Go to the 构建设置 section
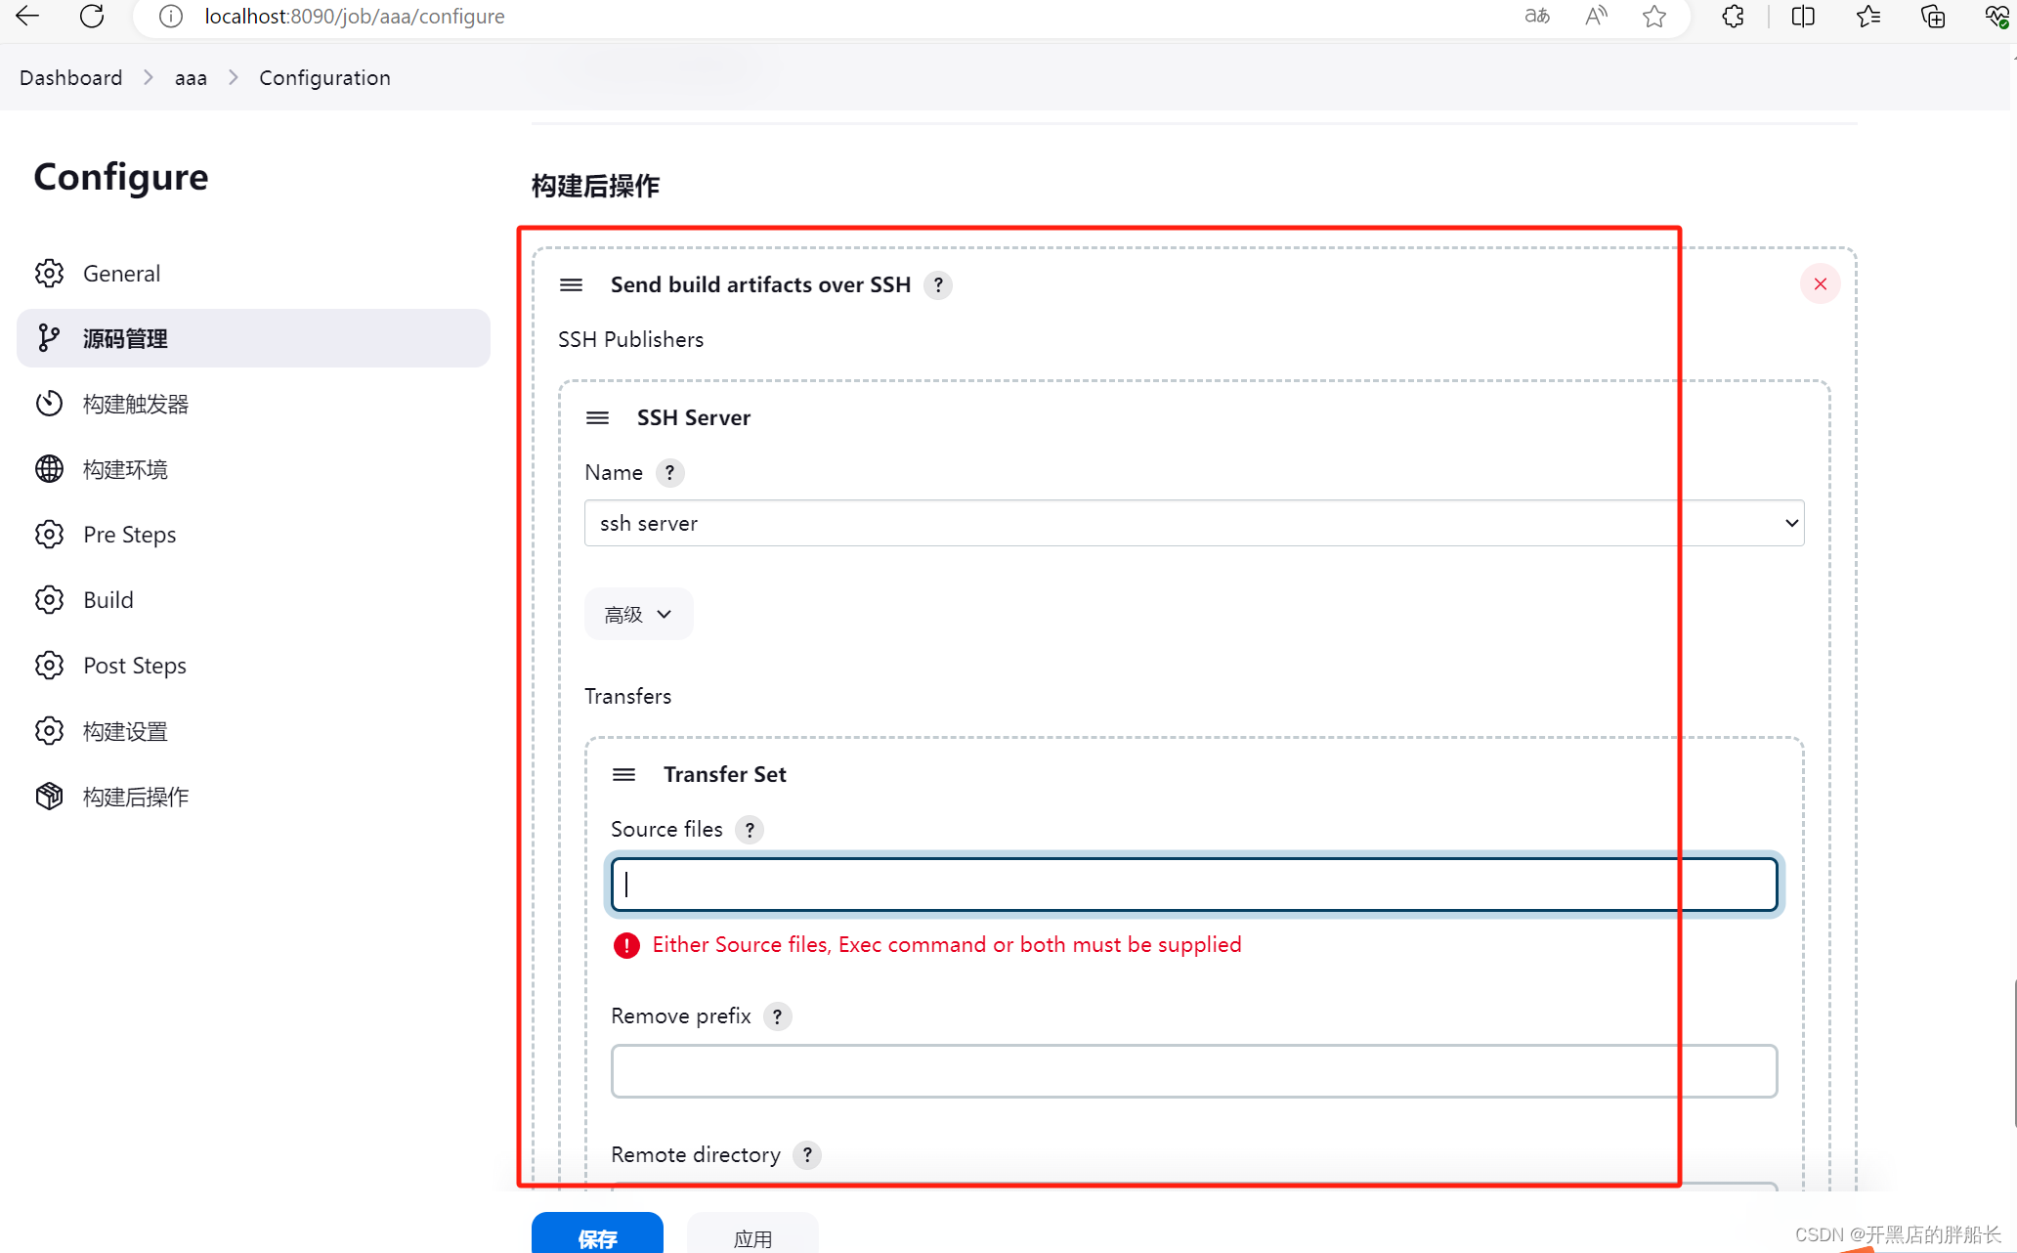Viewport: 2017px width, 1253px height. (x=253, y=731)
